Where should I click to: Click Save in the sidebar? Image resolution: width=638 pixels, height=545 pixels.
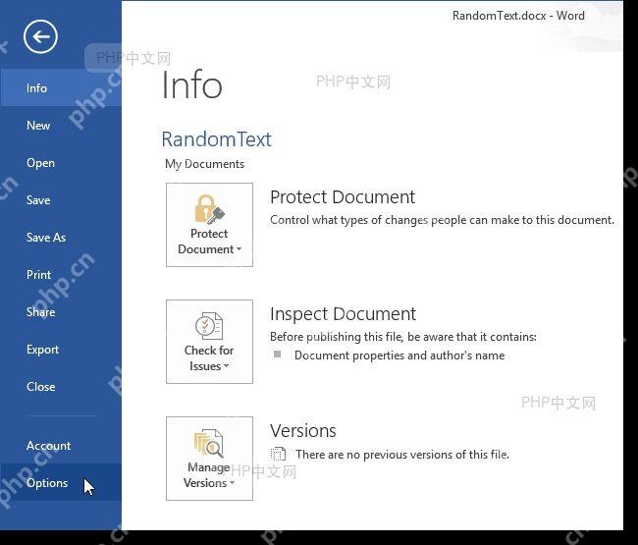click(x=61, y=200)
